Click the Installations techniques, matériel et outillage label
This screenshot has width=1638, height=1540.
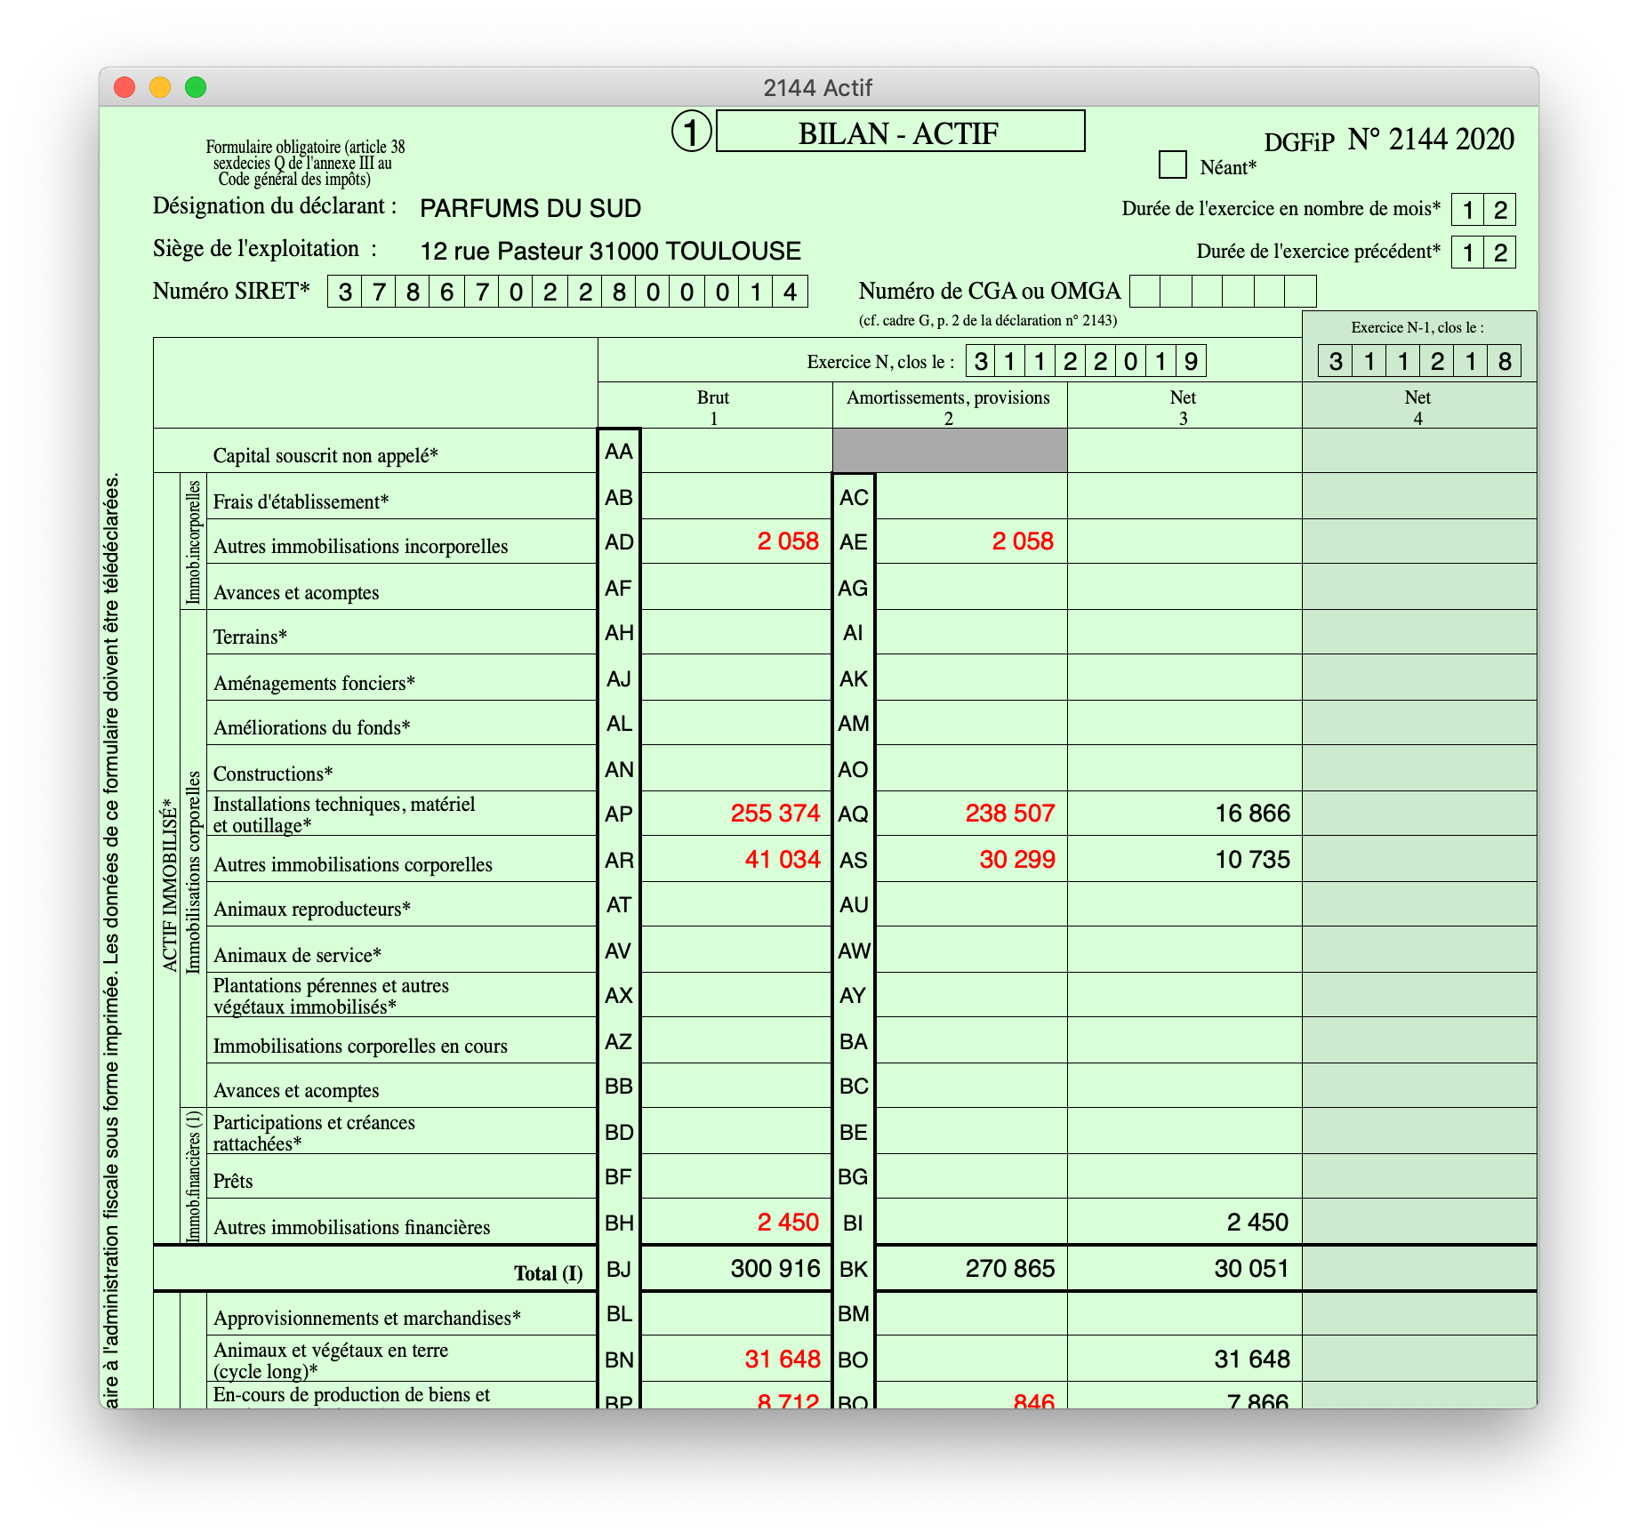pyautogui.click(x=344, y=814)
